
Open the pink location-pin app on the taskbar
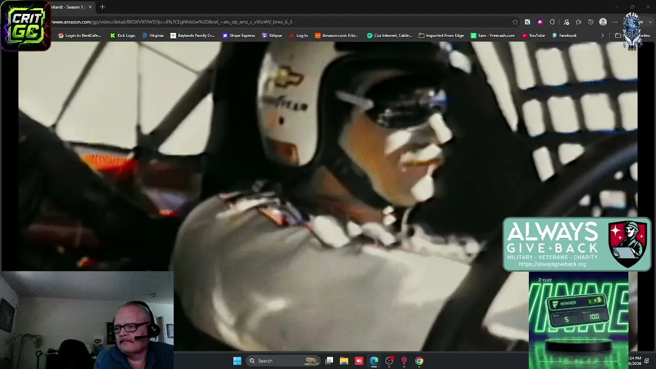click(x=404, y=361)
